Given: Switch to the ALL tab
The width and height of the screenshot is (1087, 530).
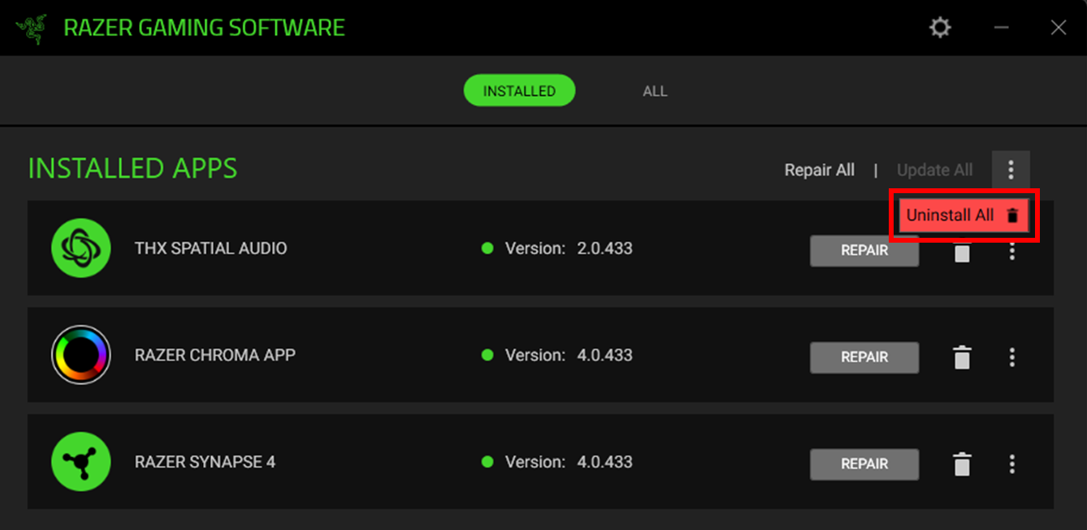Looking at the screenshot, I should coord(654,90).
